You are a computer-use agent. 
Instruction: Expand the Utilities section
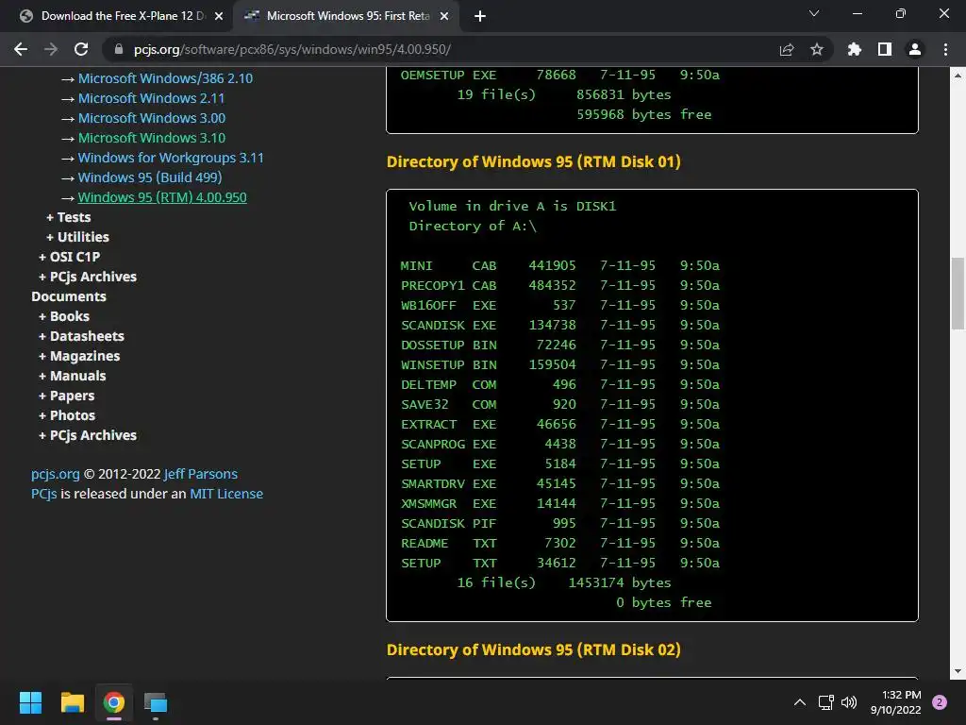(77, 237)
